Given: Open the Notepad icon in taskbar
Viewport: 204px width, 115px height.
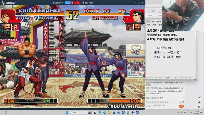Looking at the screenshot, I should pos(128,112).
